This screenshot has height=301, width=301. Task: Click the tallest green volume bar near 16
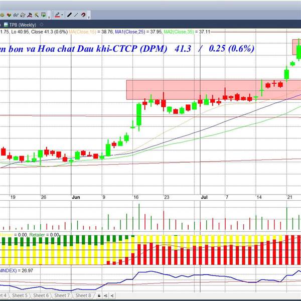139,217
